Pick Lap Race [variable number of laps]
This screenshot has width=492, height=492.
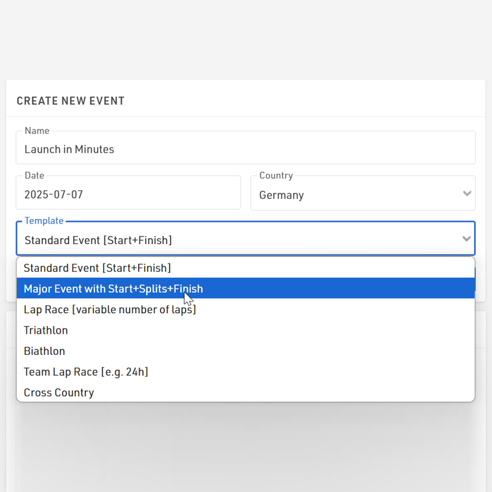click(246, 309)
